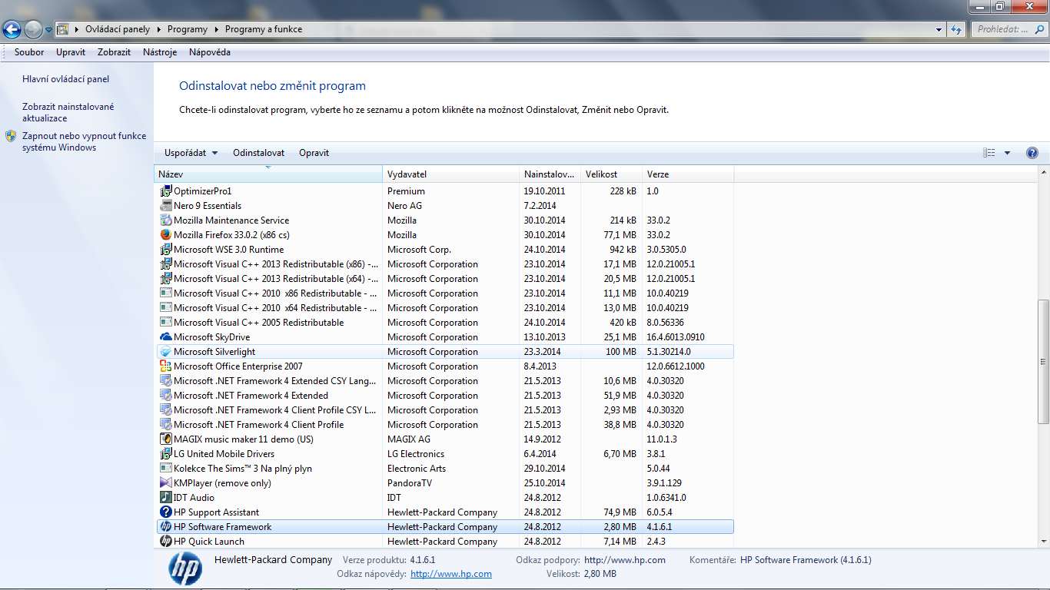The height and width of the screenshot is (590, 1050).
Task: Select Microsoft .NET Framework 4 Extended CSY row
Action: point(444,381)
